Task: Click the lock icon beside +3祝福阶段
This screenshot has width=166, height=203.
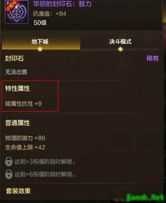Action: (9, 161)
